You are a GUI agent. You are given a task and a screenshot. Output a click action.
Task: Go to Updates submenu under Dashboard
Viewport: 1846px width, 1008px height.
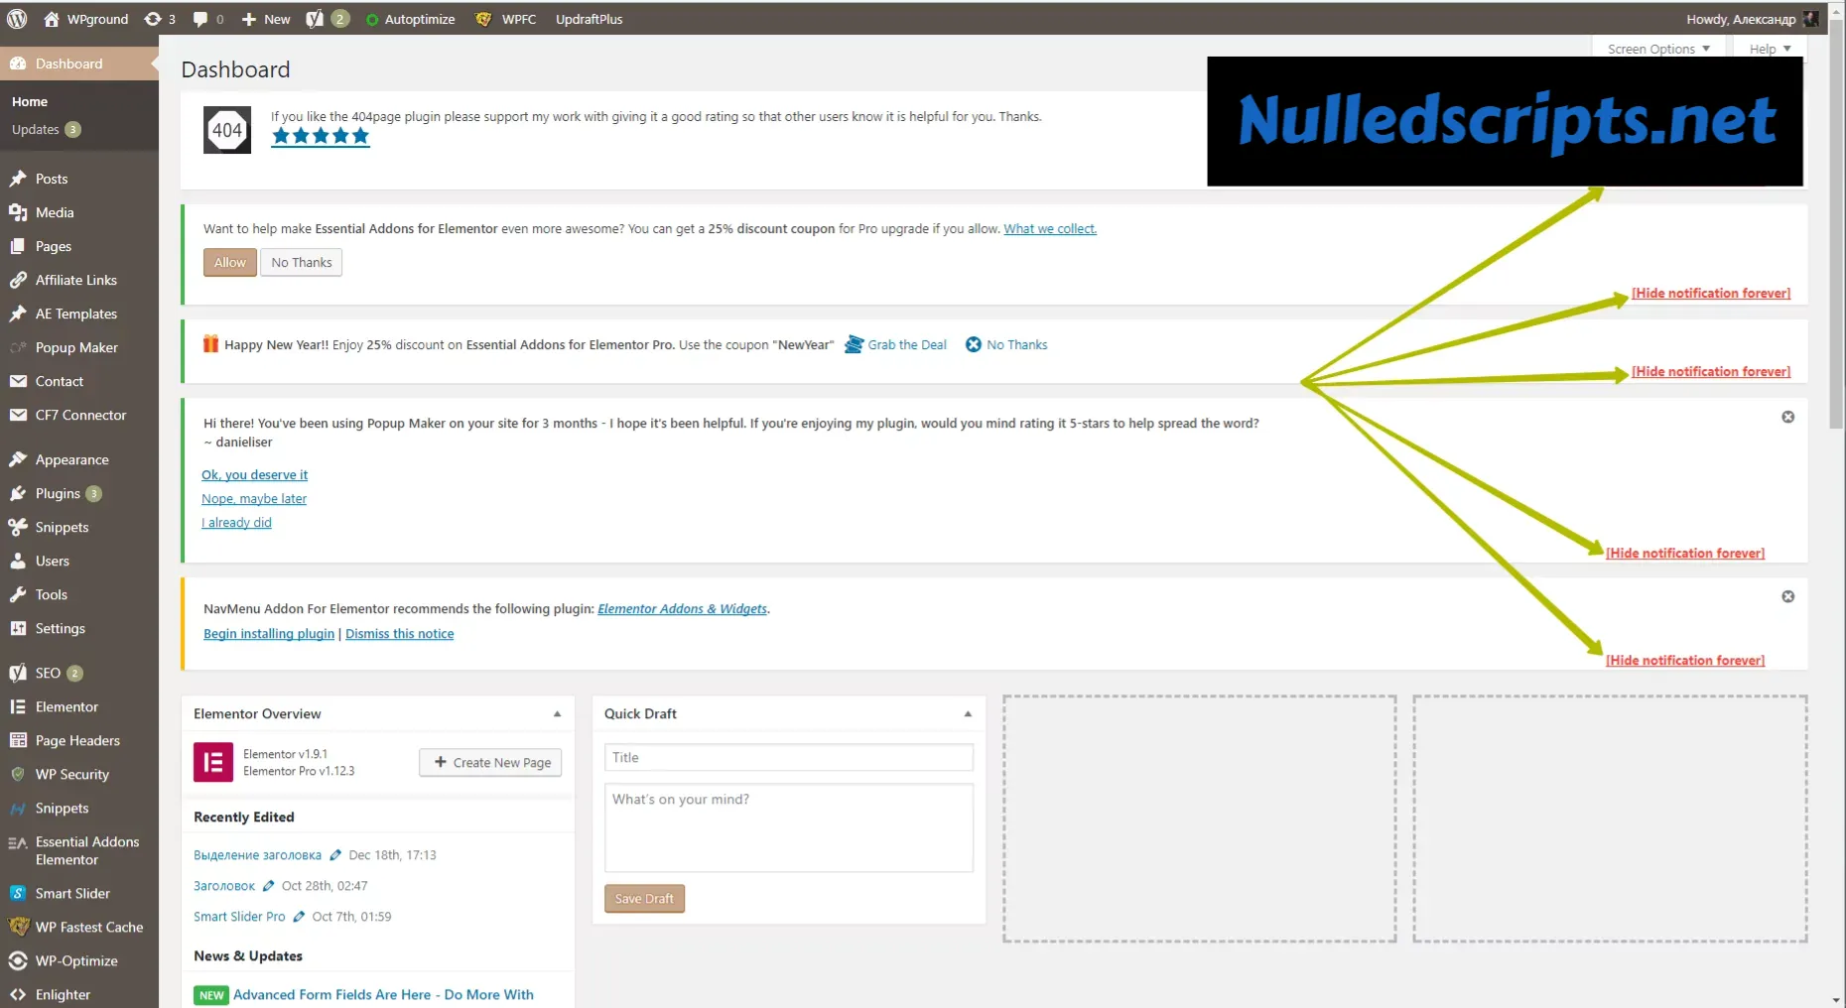[x=46, y=130]
